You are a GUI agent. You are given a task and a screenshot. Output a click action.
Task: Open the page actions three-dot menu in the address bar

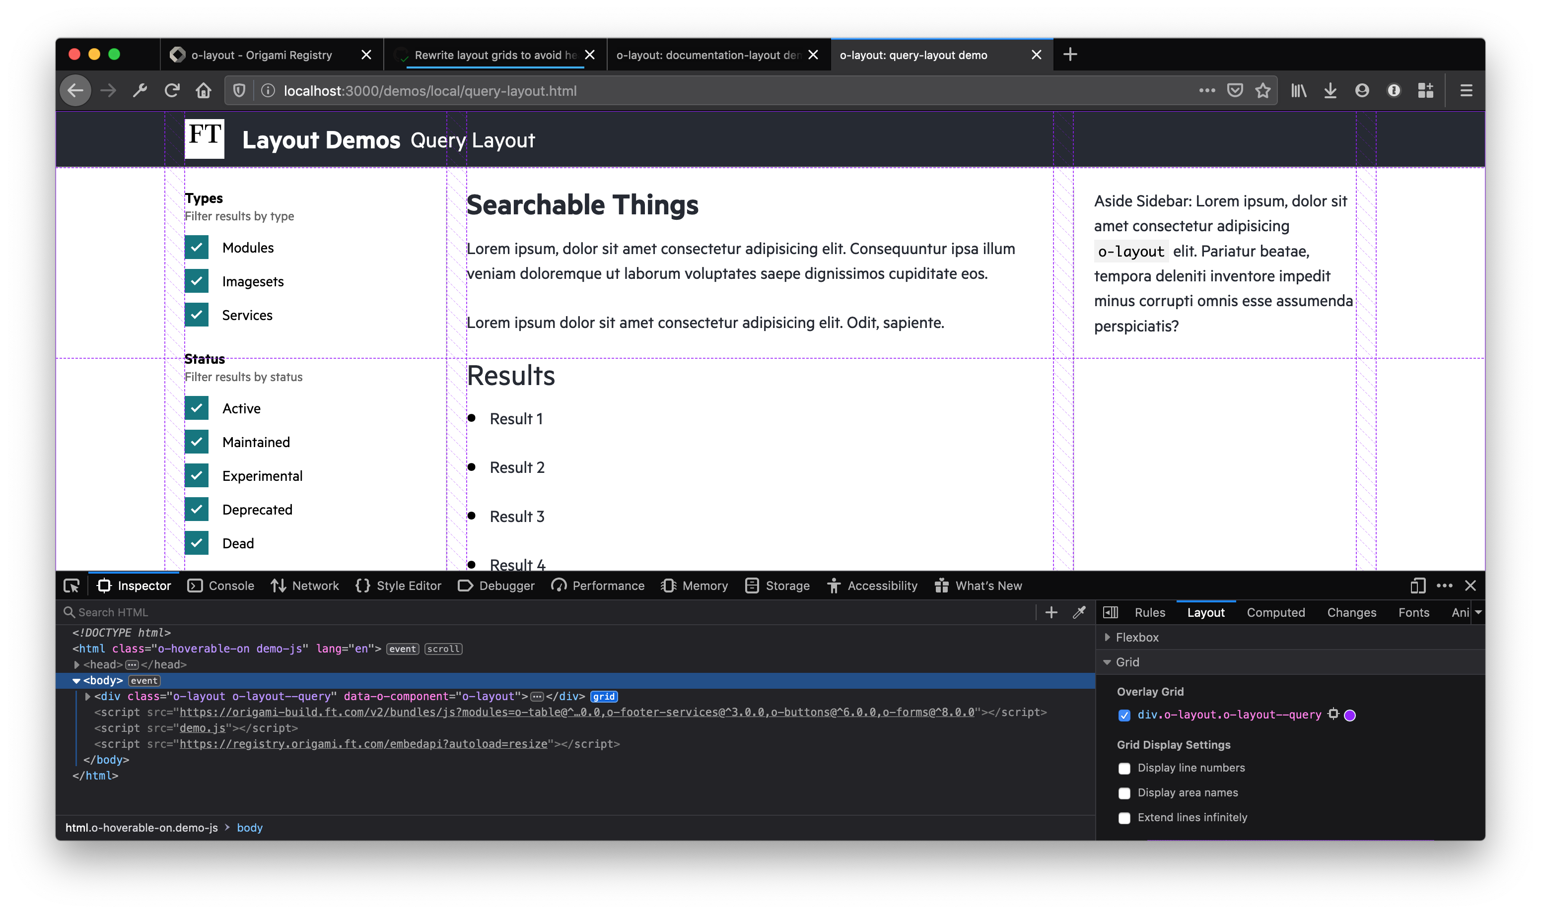(1206, 90)
